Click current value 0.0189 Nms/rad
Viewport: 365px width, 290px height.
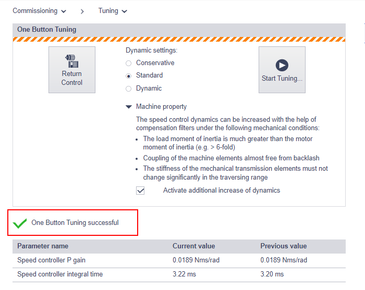[196, 260]
